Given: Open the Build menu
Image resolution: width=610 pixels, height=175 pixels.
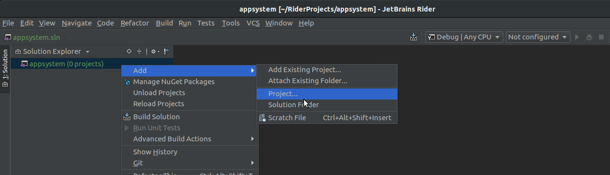Looking at the screenshot, I should (x=164, y=23).
